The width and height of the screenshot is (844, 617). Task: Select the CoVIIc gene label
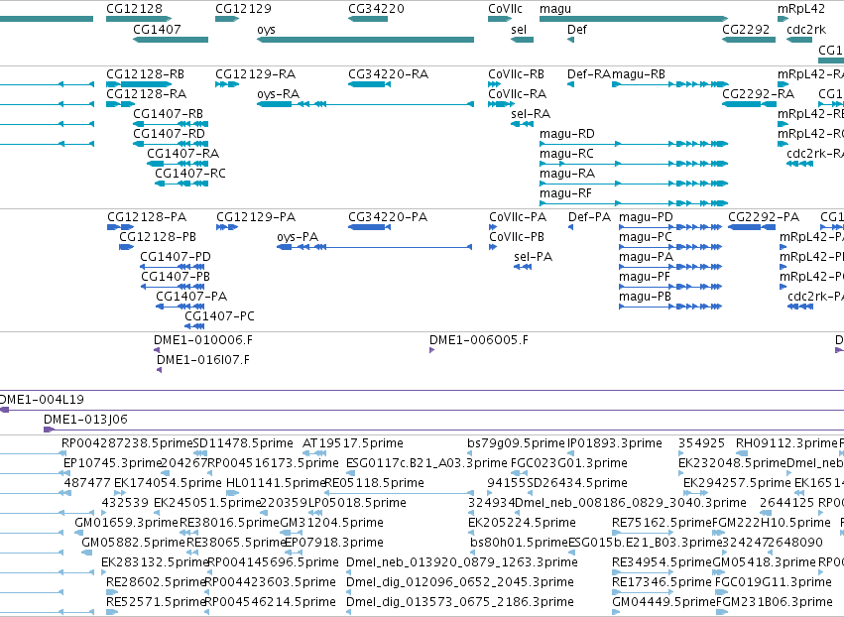coord(506,9)
